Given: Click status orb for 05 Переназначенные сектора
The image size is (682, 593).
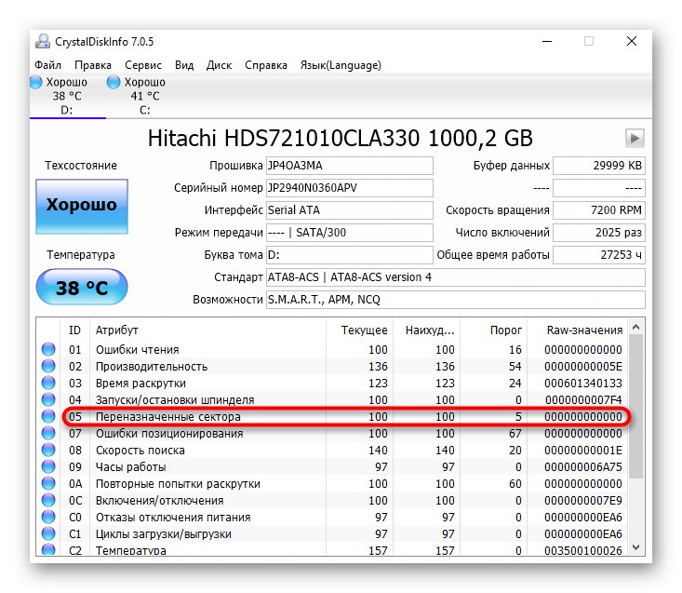Looking at the screenshot, I should click(x=48, y=417).
